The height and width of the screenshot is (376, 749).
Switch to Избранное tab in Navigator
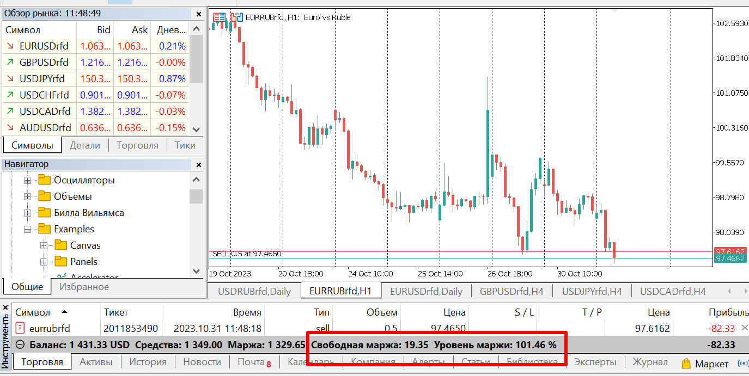[x=84, y=287]
